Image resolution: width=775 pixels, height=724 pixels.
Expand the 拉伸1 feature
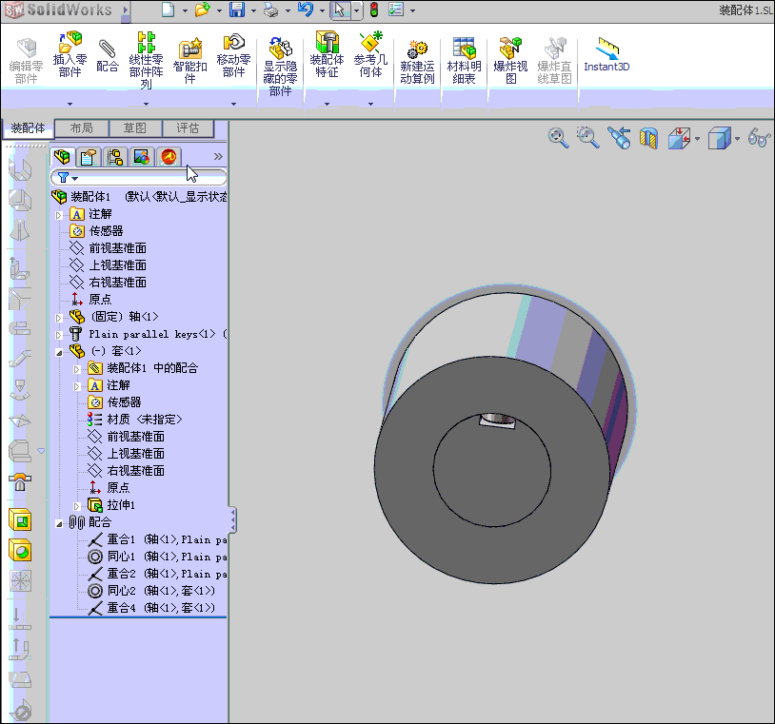coord(76,506)
